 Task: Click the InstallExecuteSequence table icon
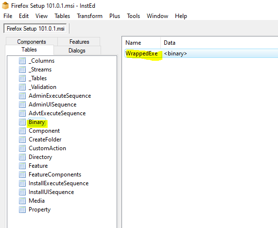click(22, 183)
